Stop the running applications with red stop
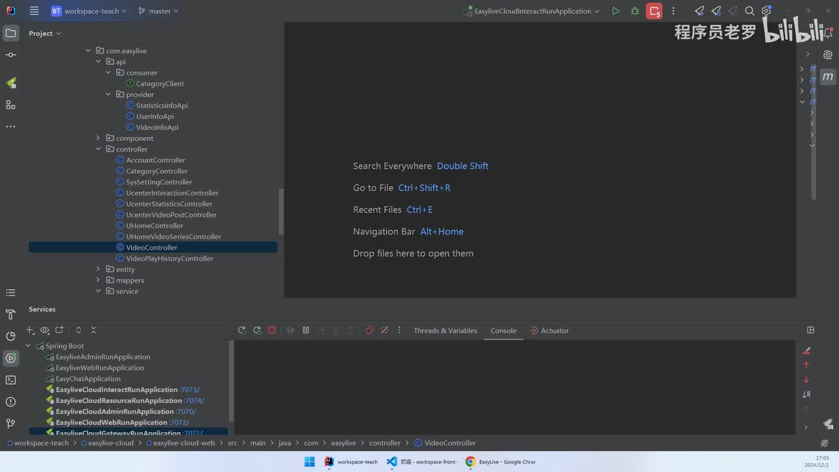This screenshot has width=839, height=472. pyautogui.click(x=654, y=11)
